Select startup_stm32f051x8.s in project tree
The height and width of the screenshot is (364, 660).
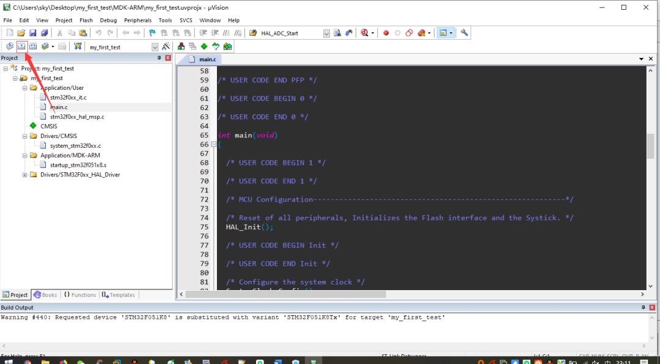[x=78, y=165]
